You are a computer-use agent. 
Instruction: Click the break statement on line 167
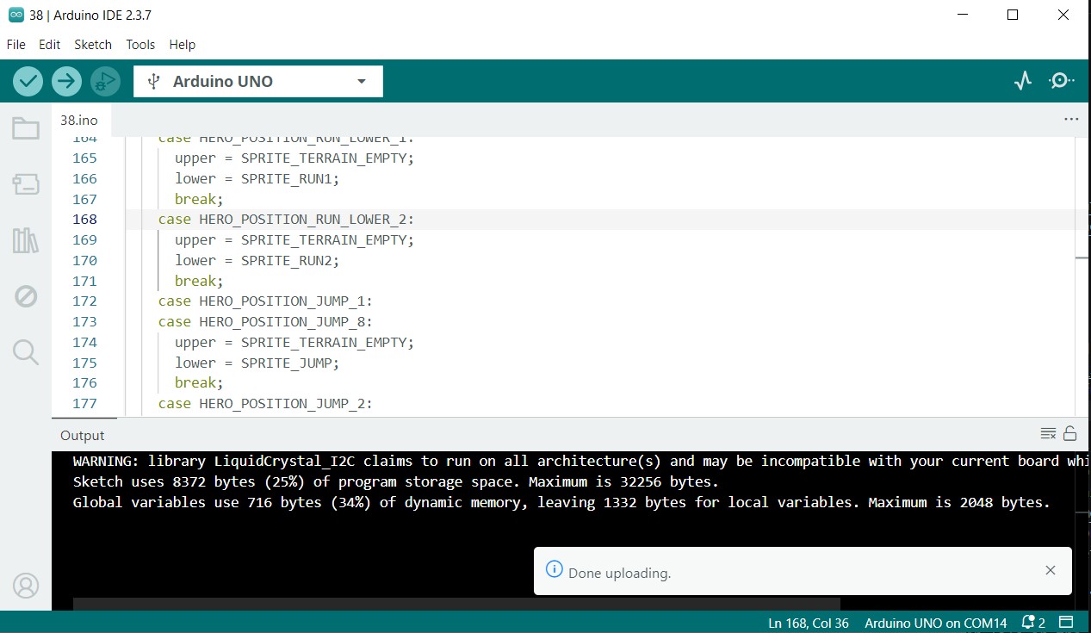[199, 199]
